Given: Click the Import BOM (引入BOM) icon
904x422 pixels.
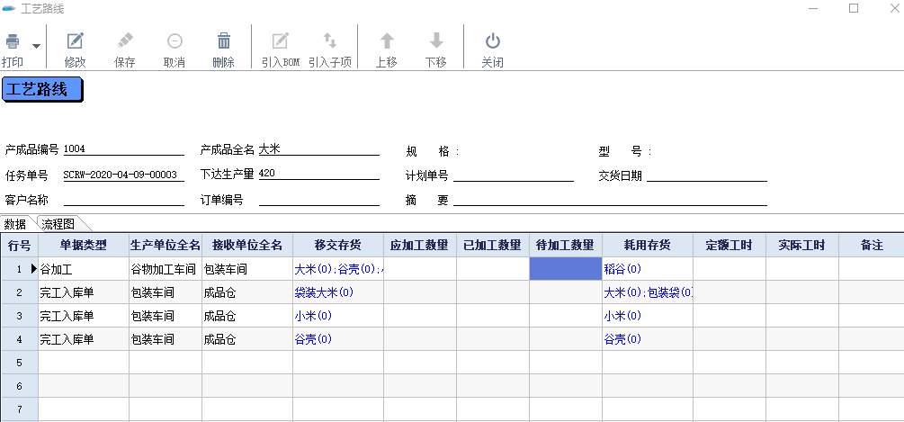Looking at the screenshot, I should coord(281,41).
